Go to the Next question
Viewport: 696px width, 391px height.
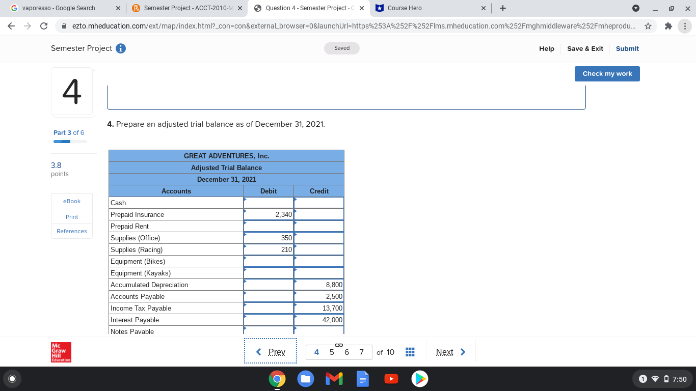(x=451, y=352)
